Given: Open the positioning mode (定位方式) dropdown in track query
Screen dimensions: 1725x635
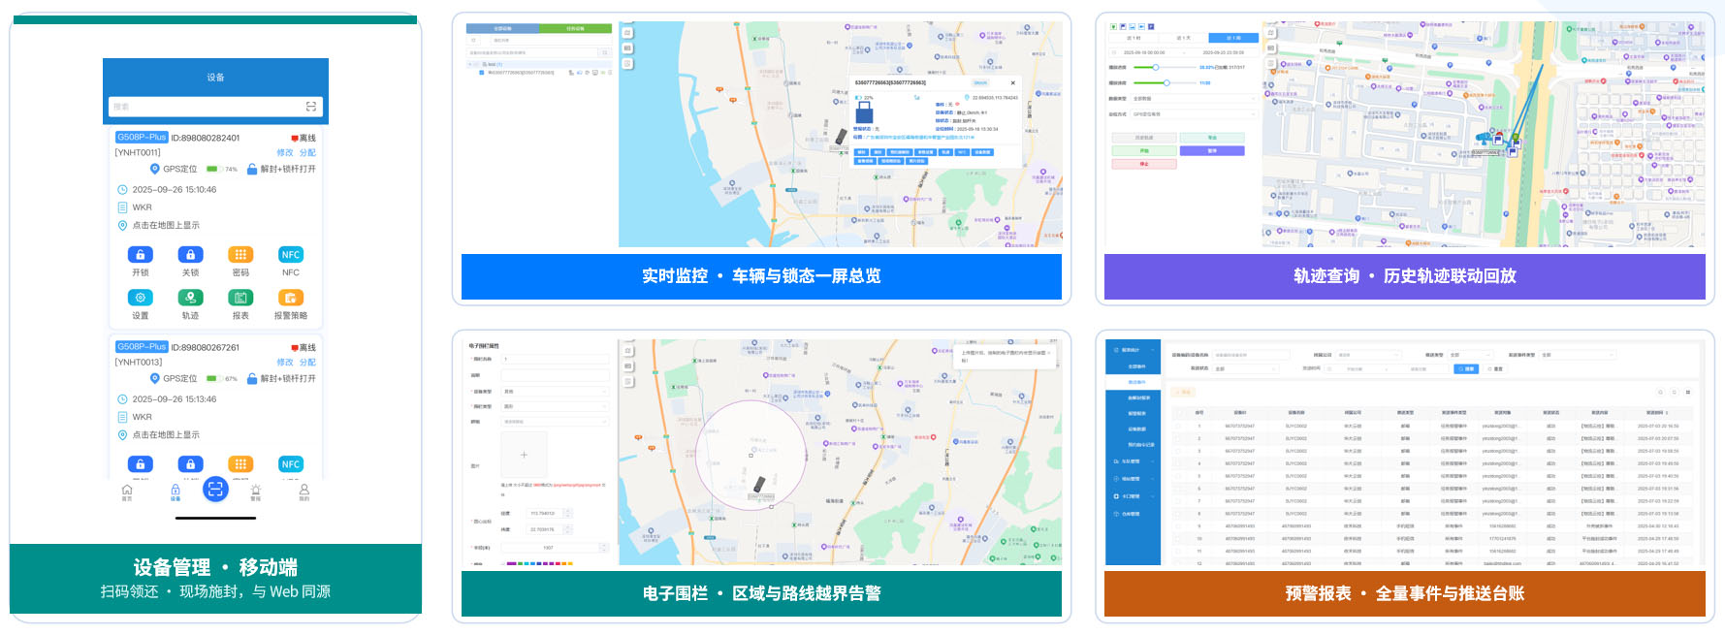Looking at the screenshot, I should click(x=1194, y=114).
